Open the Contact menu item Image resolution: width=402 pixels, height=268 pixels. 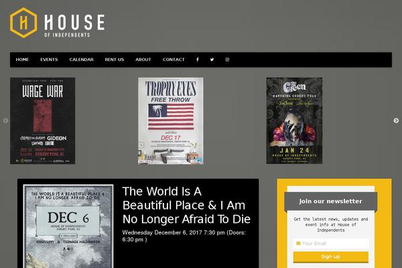click(x=174, y=60)
